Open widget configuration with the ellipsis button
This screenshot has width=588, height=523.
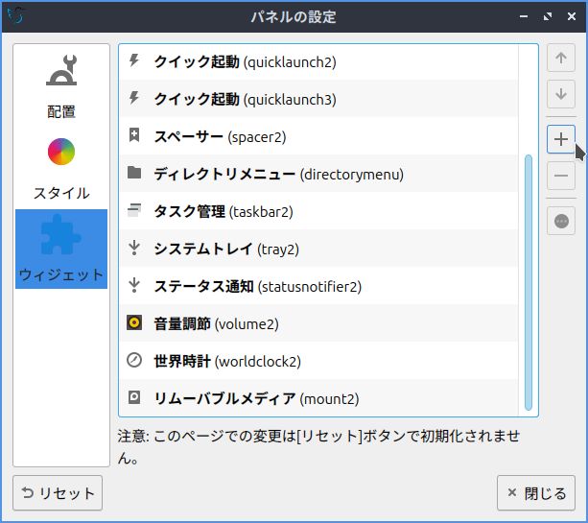click(560, 221)
